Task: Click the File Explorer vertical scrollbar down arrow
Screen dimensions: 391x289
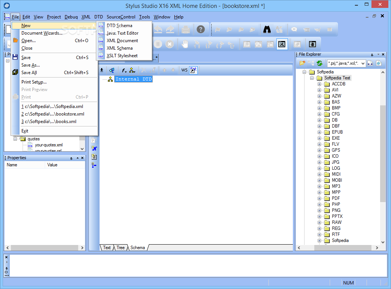Action: pyautogui.click(x=383, y=242)
